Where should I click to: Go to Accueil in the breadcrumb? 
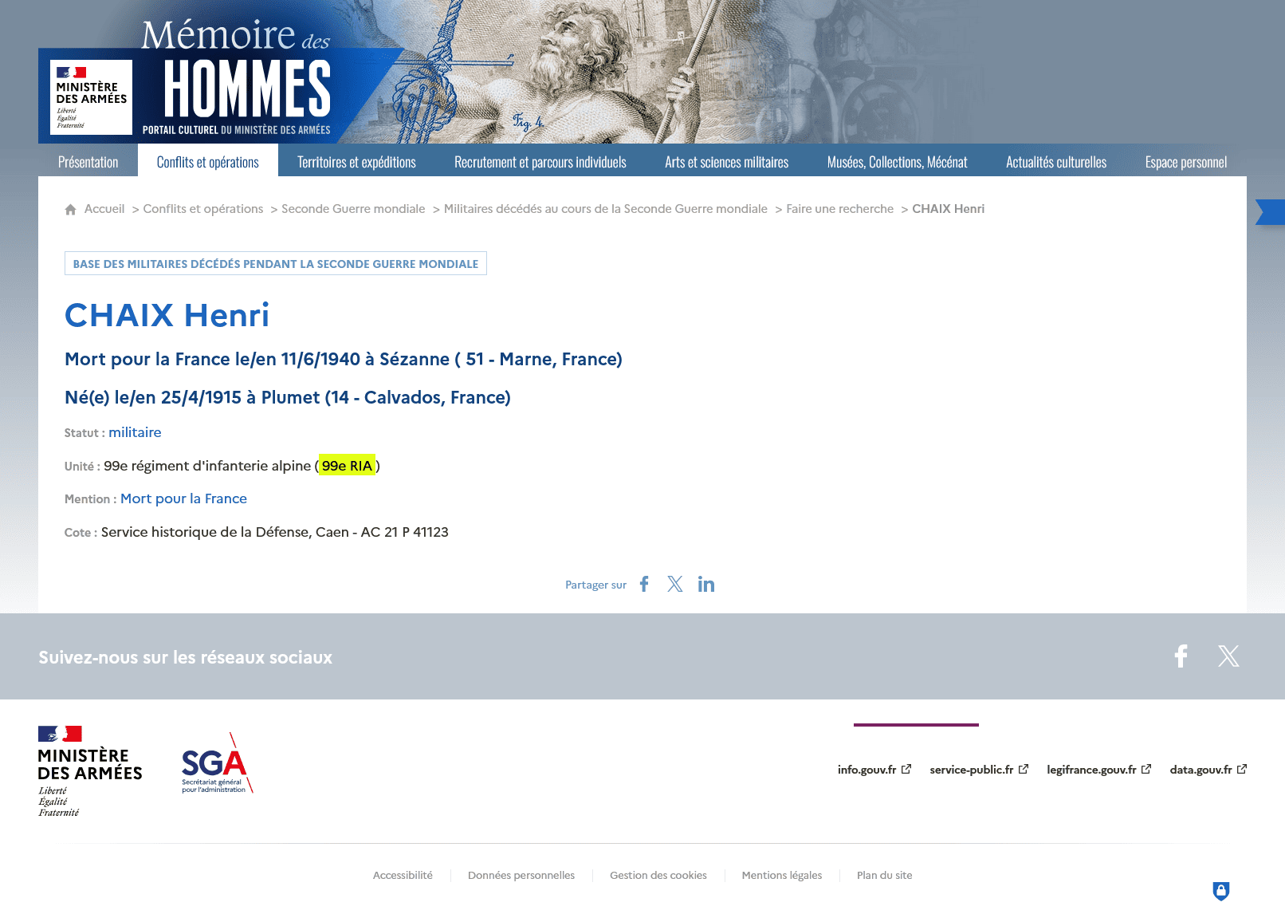104,209
